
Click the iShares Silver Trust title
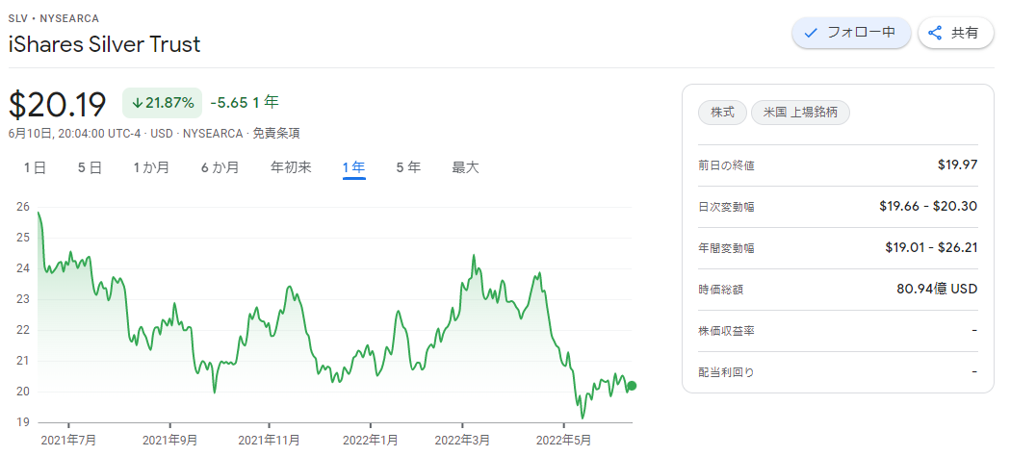tap(104, 44)
